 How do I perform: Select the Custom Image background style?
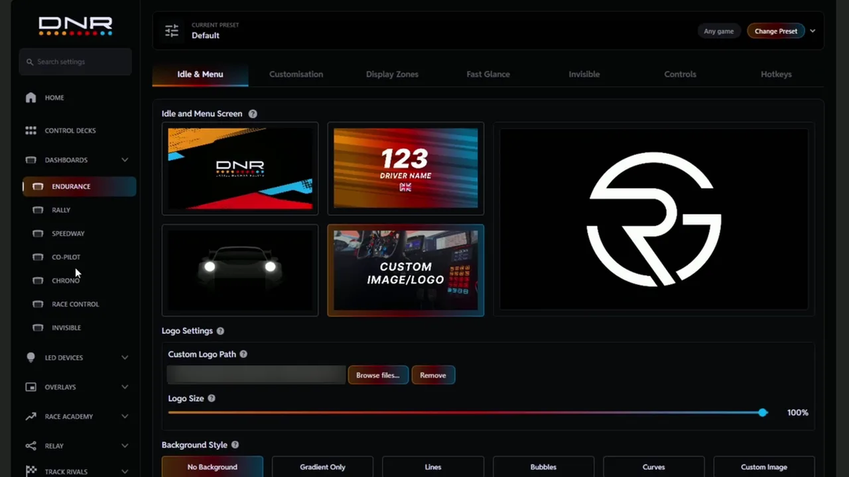click(x=764, y=466)
